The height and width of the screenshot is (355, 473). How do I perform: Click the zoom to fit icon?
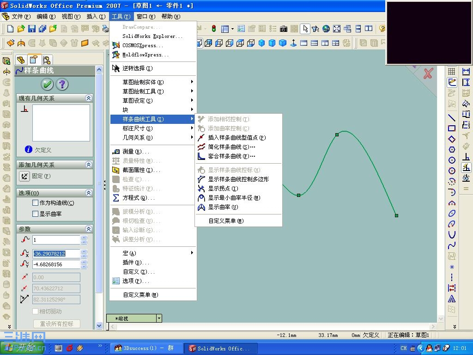coord(337,29)
